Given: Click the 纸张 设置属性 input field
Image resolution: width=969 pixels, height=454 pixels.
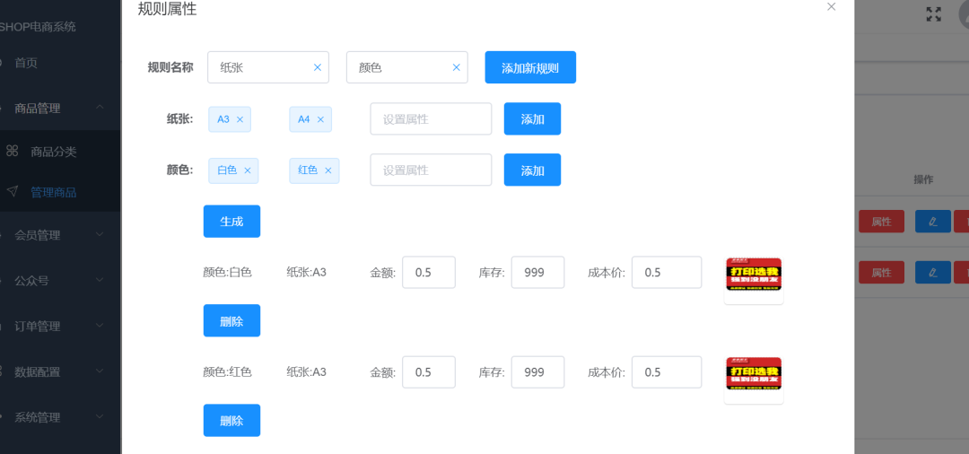Looking at the screenshot, I should tap(431, 118).
